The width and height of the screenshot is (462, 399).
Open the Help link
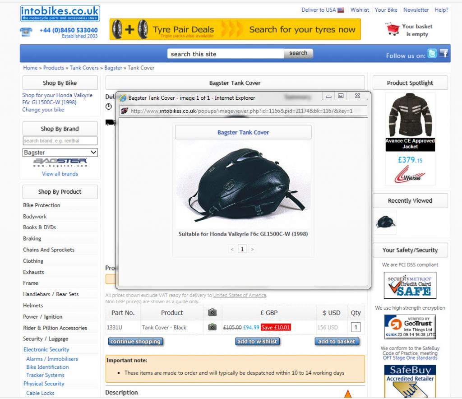coord(441,10)
